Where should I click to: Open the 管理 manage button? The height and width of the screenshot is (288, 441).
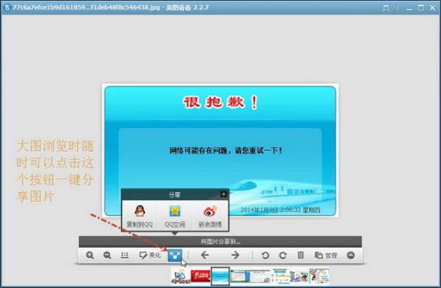click(326, 255)
